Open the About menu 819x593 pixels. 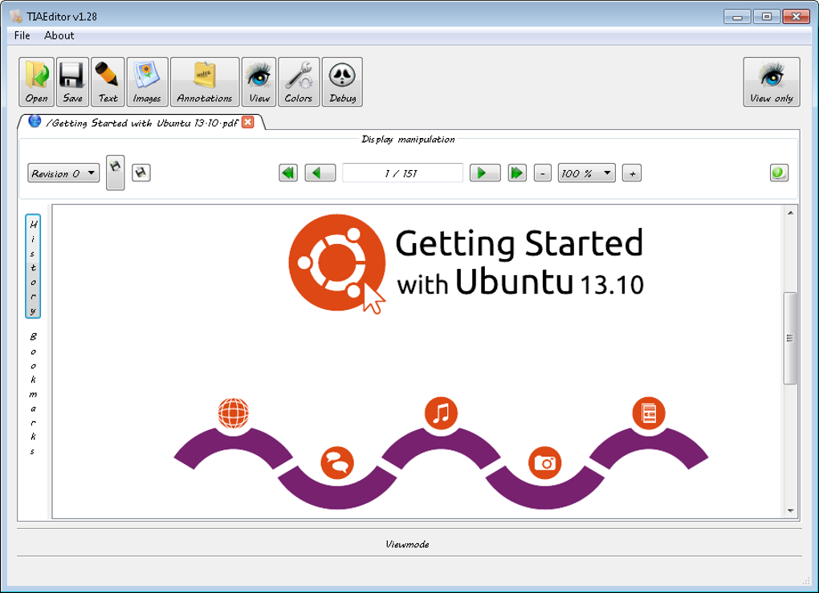pyautogui.click(x=59, y=35)
